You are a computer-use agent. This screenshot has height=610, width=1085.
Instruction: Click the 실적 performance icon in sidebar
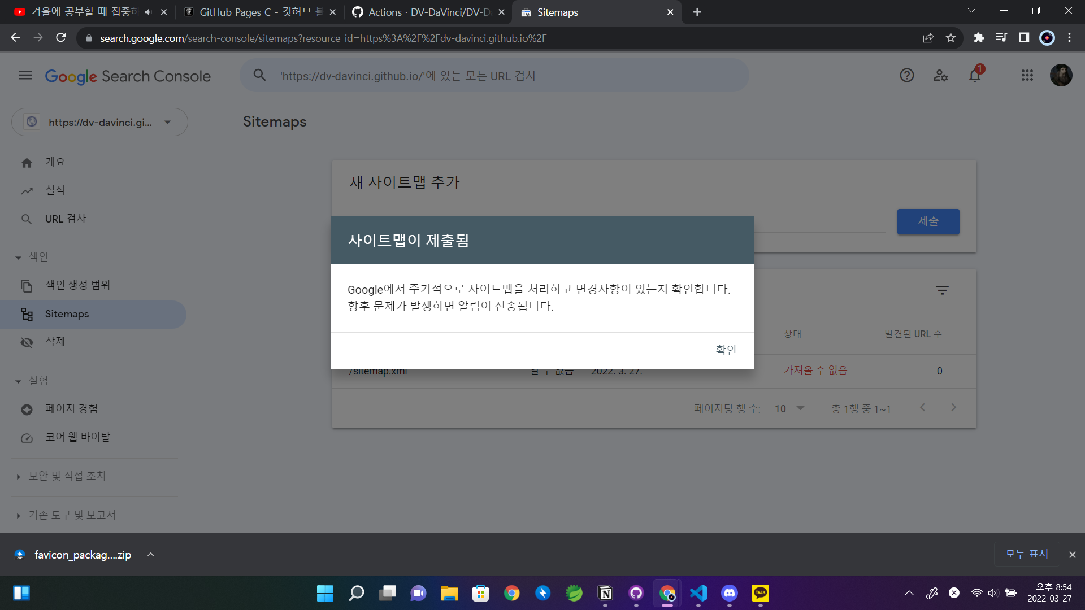(27, 190)
